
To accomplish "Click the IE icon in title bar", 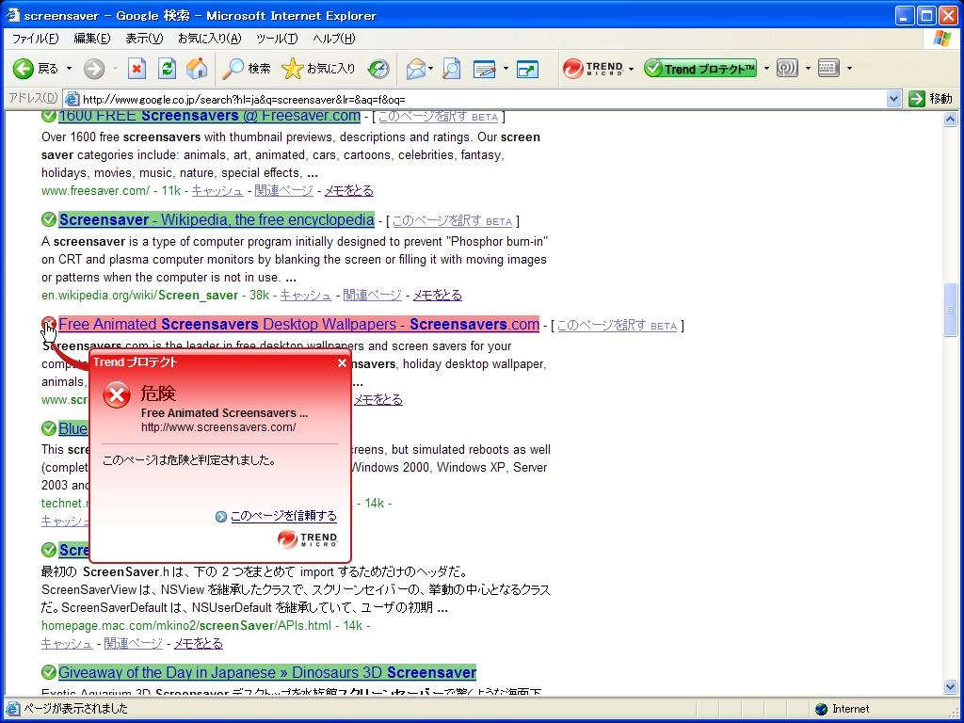I will pos(13,15).
